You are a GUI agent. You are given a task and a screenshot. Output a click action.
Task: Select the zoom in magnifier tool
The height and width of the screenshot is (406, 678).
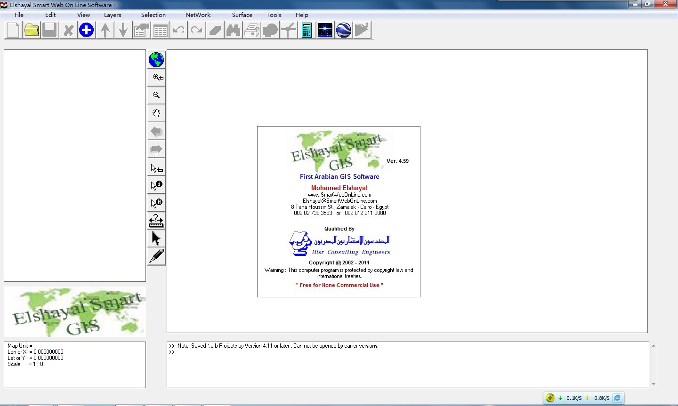pyautogui.click(x=156, y=78)
